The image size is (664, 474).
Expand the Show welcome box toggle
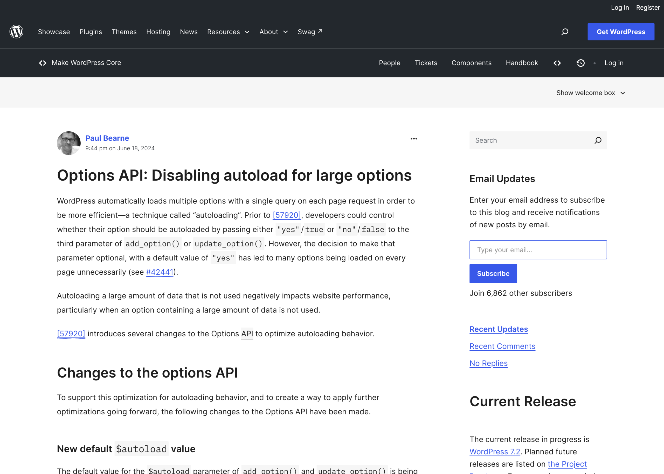pos(591,93)
